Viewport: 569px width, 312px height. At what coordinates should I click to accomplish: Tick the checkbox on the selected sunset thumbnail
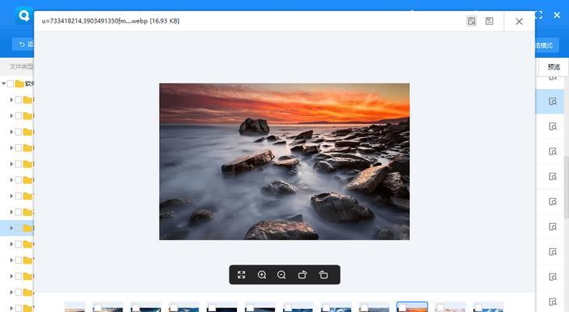(x=402, y=308)
